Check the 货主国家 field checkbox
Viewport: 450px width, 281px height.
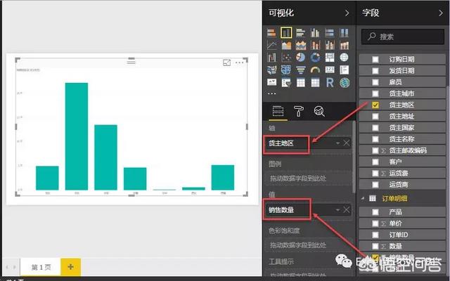tap(375, 128)
